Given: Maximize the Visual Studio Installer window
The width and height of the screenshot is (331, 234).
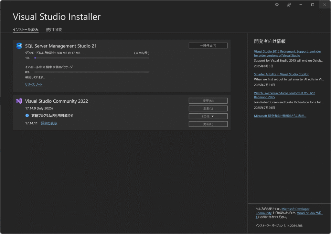Looking at the screenshot, I should tap(313, 5).
